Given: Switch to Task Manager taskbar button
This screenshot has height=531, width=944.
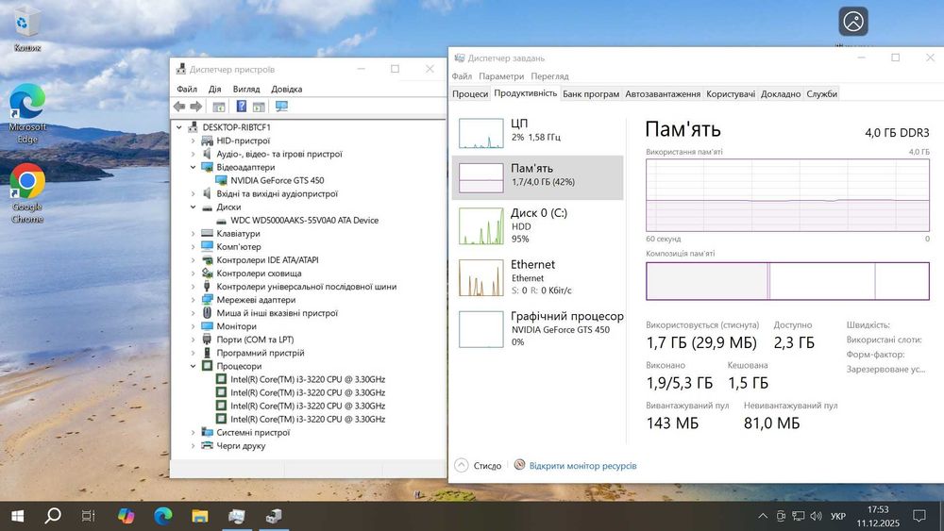Looking at the screenshot, I should tap(237, 515).
